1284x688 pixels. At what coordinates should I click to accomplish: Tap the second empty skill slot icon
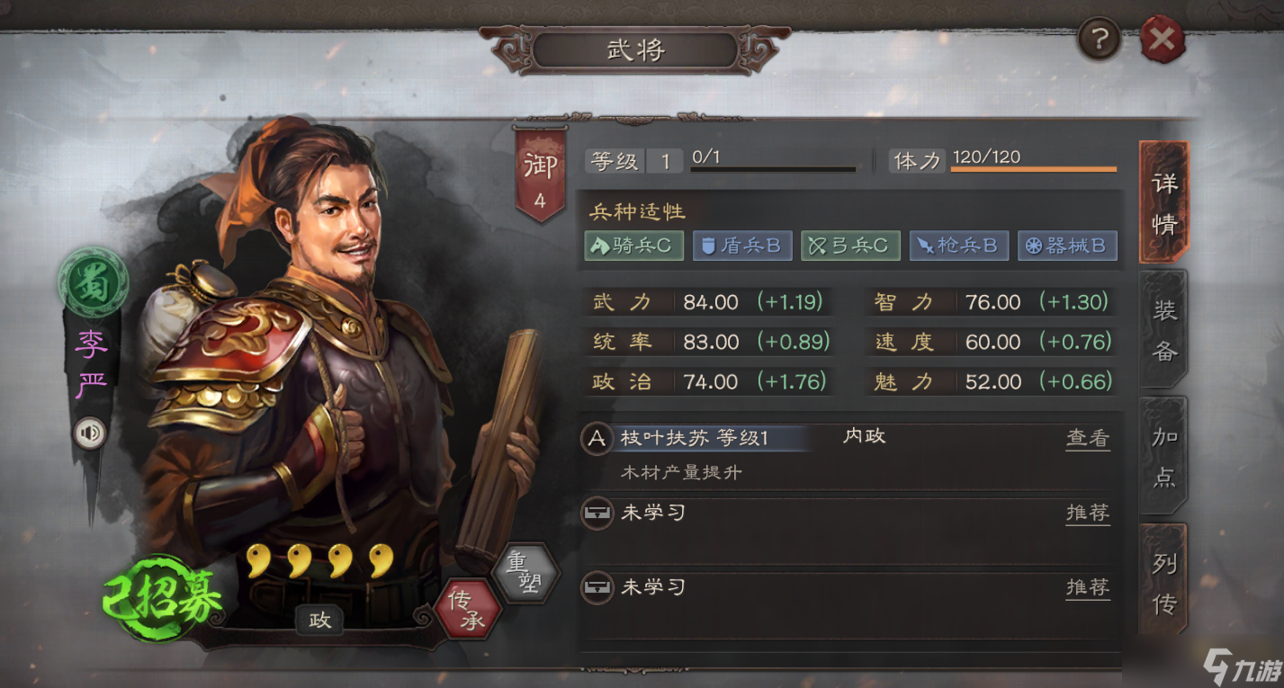(596, 587)
